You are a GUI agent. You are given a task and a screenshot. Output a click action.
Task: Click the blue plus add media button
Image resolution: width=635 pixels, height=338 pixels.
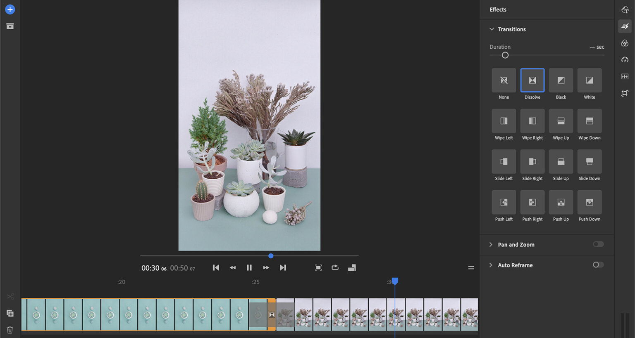[x=10, y=9]
